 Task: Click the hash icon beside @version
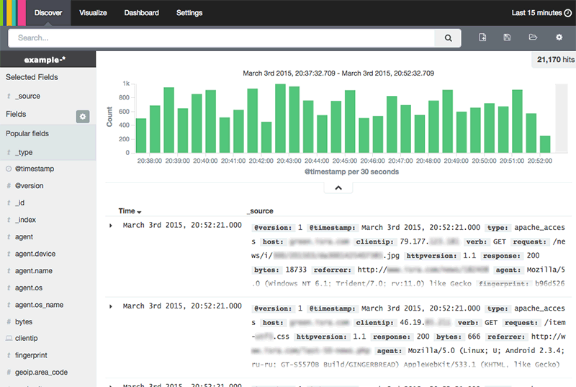coord(9,186)
